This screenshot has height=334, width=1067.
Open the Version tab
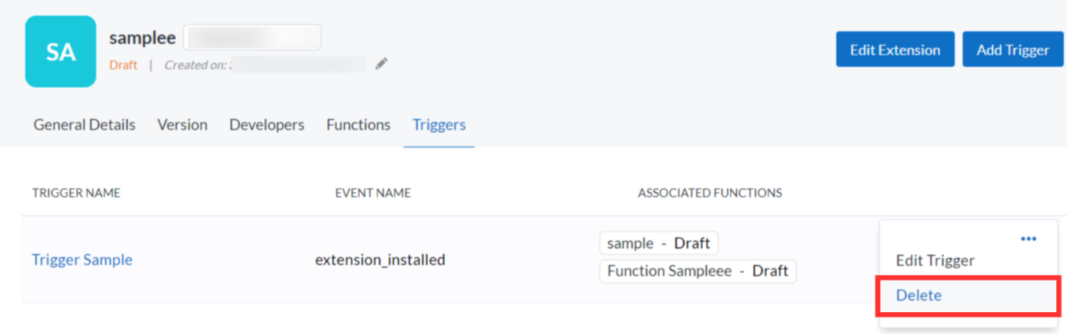[182, 125]
